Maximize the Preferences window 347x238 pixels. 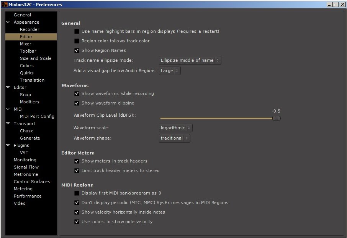point(336,5)
